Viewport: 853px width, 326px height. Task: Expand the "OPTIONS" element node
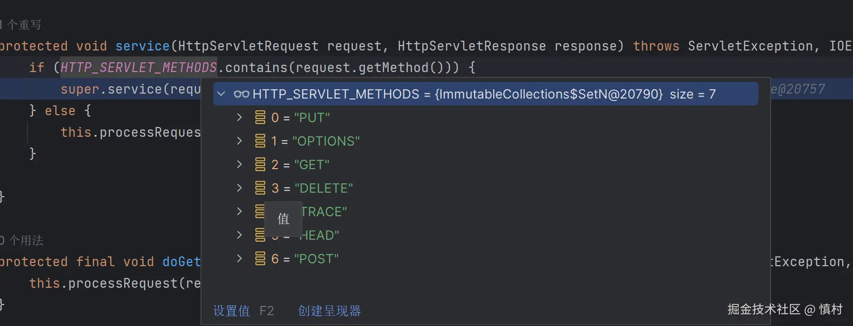239,141
